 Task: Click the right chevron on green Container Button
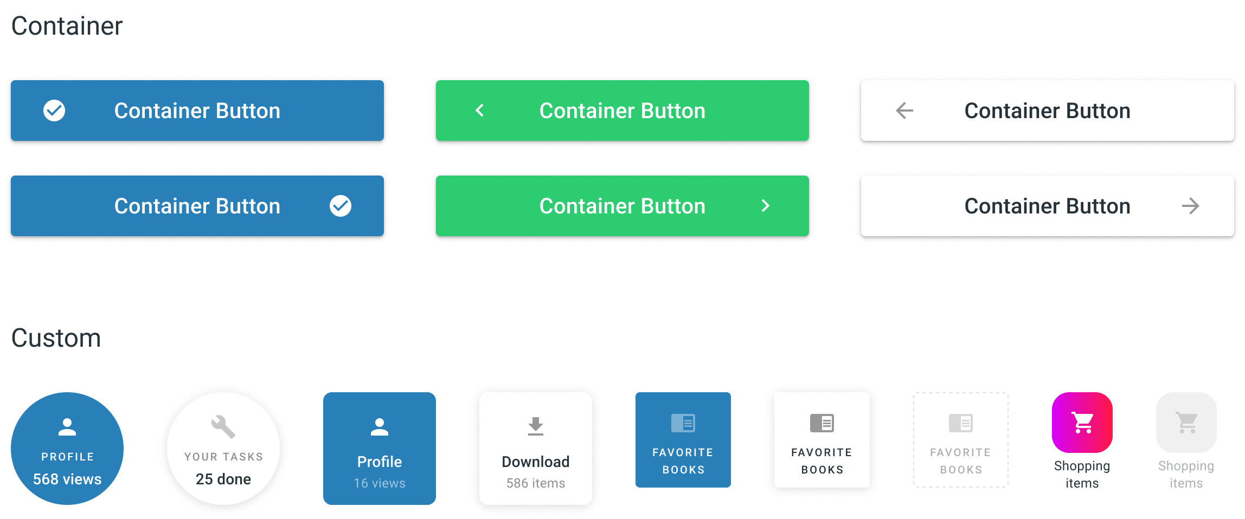coord(766,206)
